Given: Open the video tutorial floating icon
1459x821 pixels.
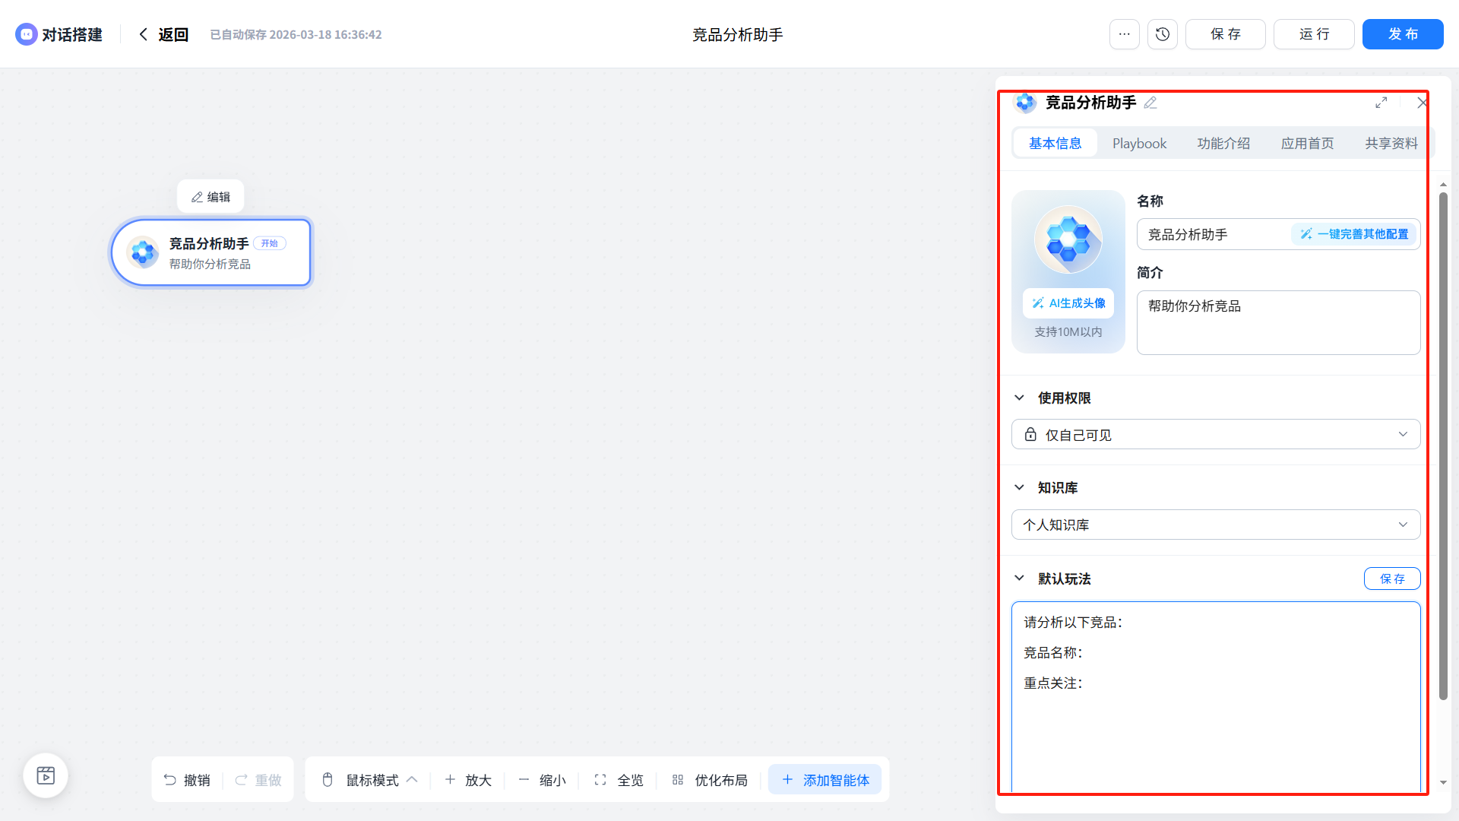Looking at the screenshot, I should point(46,775).
